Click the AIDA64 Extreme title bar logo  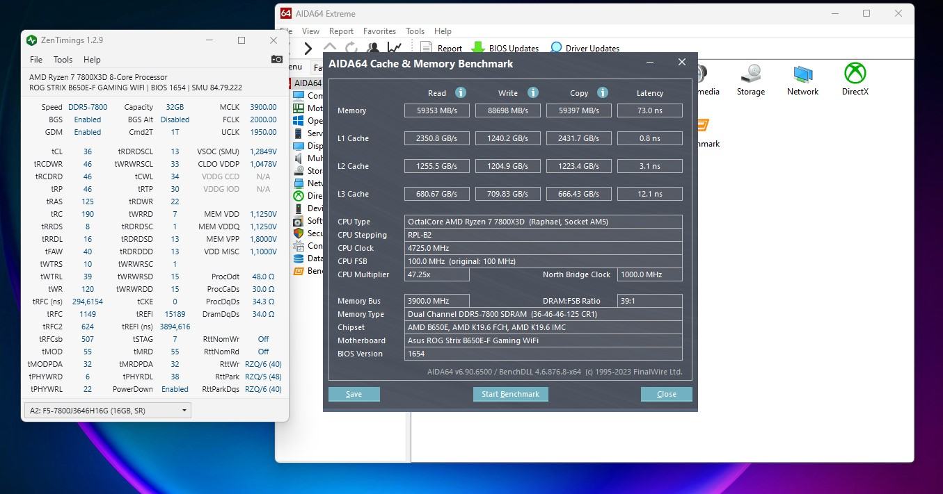[285, 13]
